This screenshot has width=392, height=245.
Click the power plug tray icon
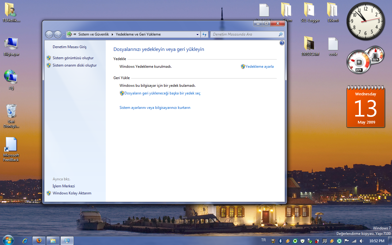click(317, 241)
